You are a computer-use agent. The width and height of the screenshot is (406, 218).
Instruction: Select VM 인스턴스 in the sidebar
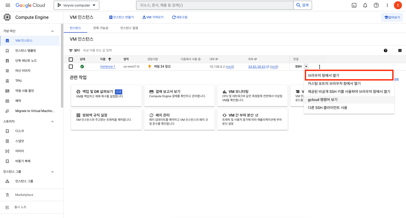click(30, 41)
